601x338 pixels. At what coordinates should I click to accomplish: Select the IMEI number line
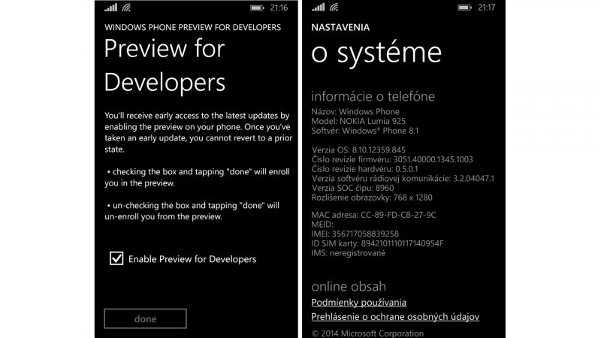(355, 234)
